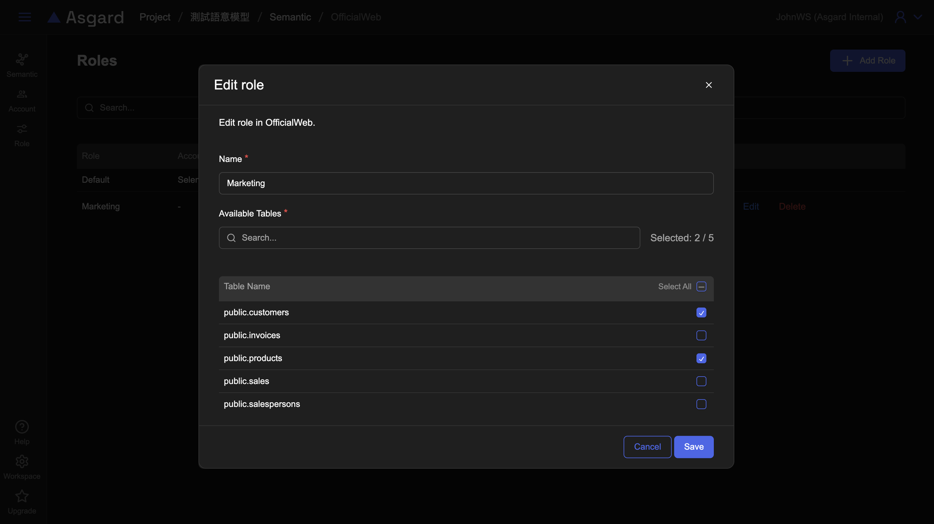Save the role changes
This screenshot has height=524, width=934.
pyautogui.click(x=693, y=447)
